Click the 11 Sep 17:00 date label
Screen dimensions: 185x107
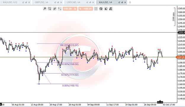(112, 105)
